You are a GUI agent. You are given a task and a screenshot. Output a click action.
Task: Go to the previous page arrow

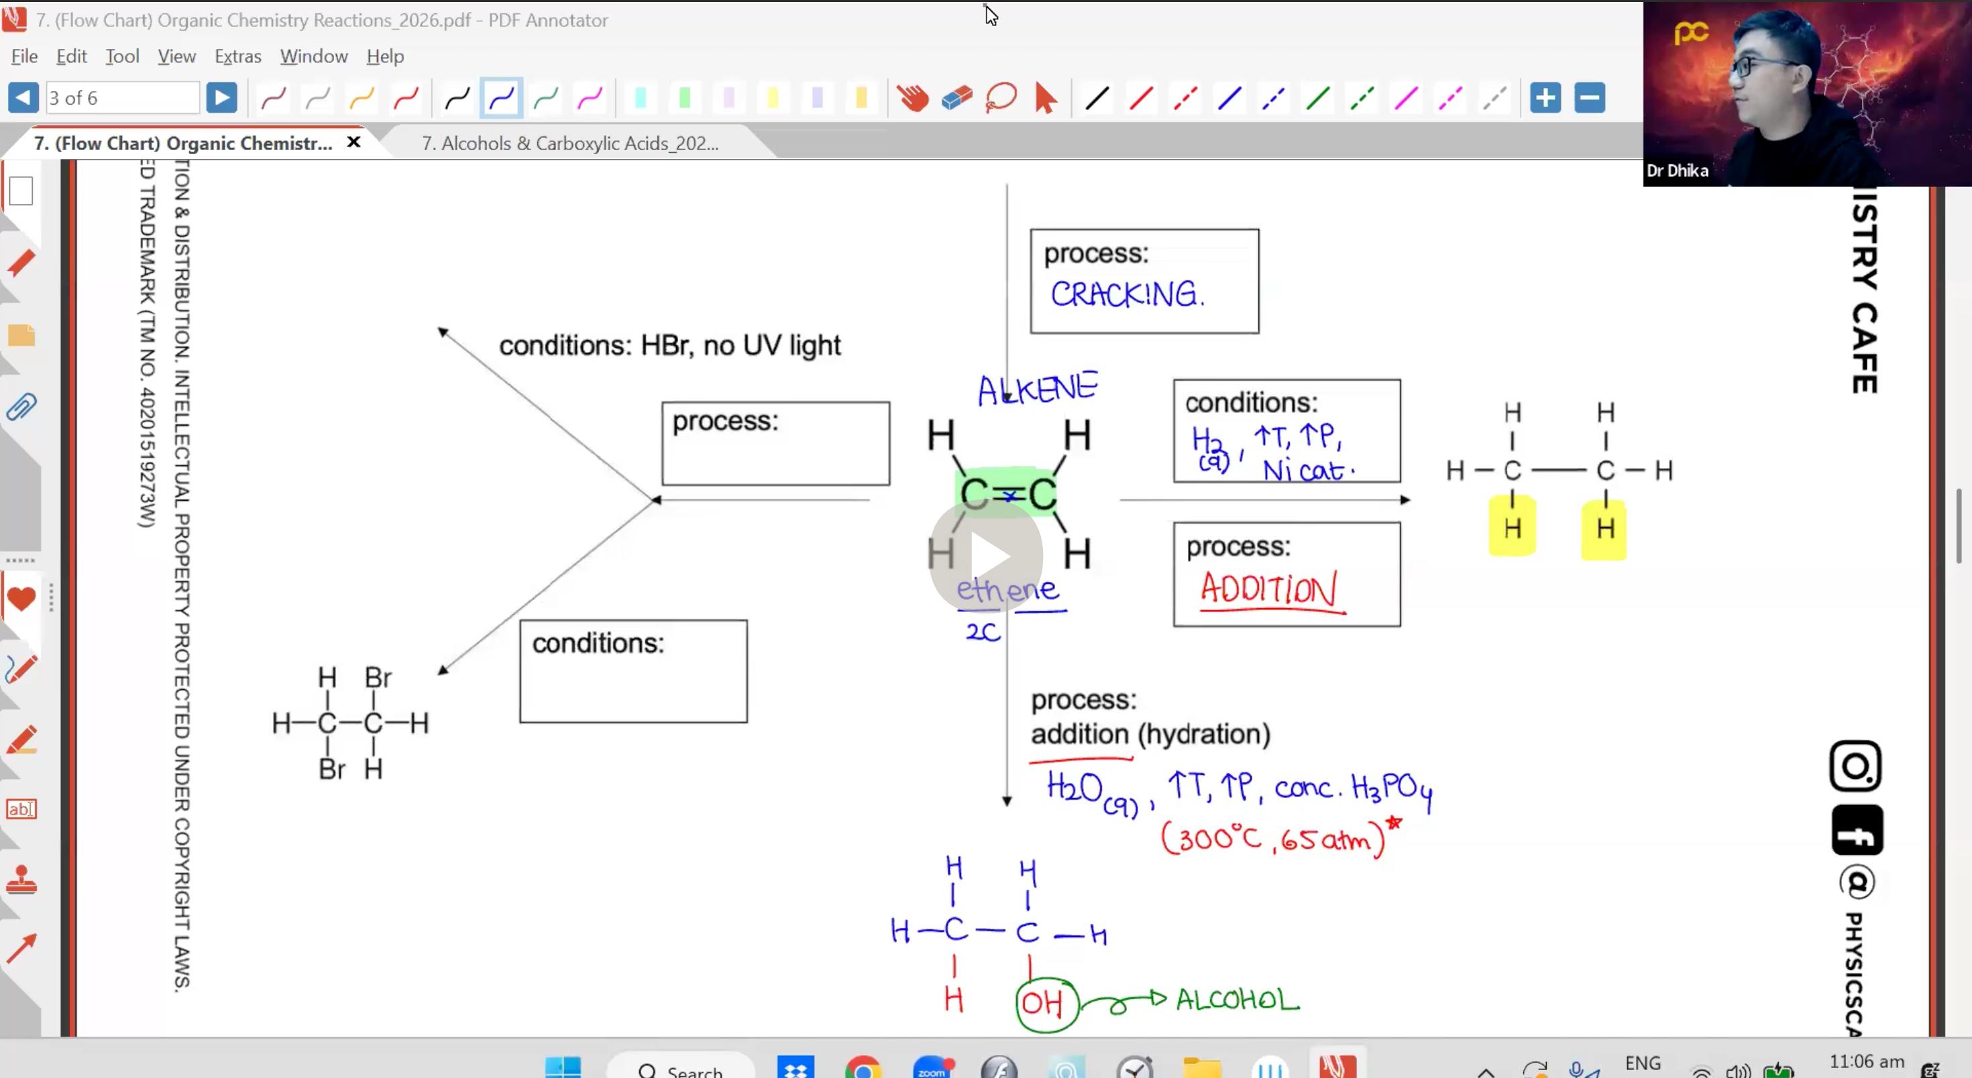pyautogui.click(x=23, y=98)
